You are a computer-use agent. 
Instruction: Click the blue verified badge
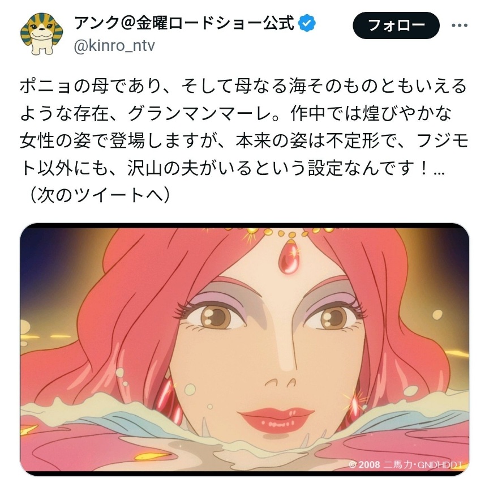coord(307,23)
